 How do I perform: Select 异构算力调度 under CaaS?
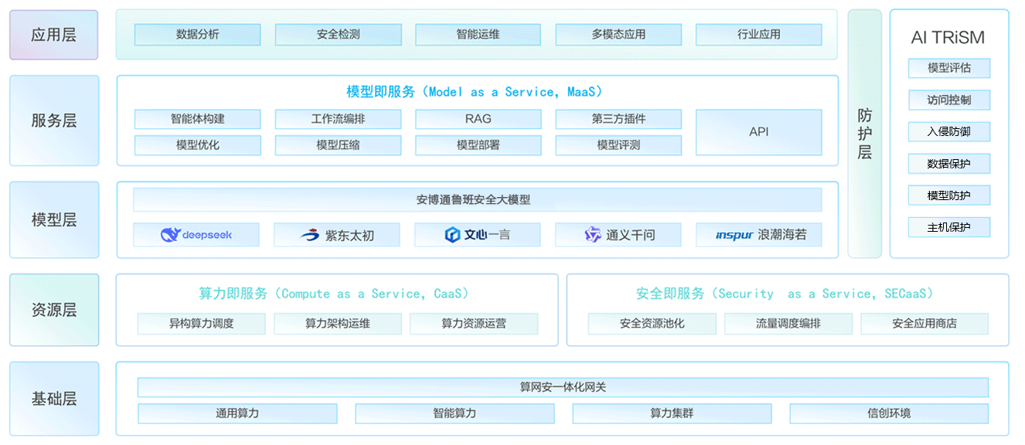click(x=201, y=324)
